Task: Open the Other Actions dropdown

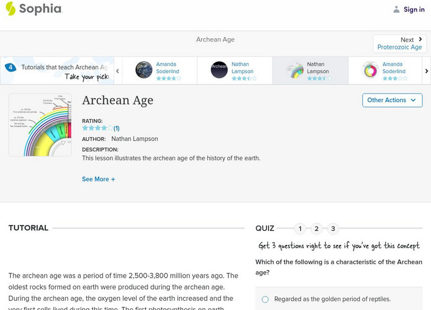Action: 392,100
